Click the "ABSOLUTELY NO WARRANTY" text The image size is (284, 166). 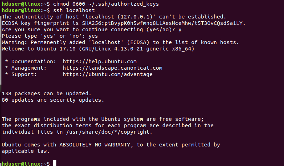[x=93, y=145]
